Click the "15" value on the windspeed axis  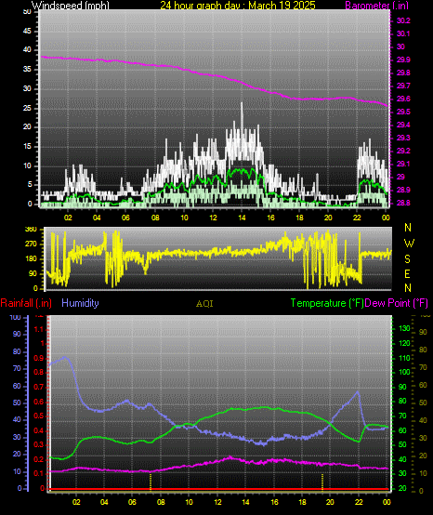27,146
